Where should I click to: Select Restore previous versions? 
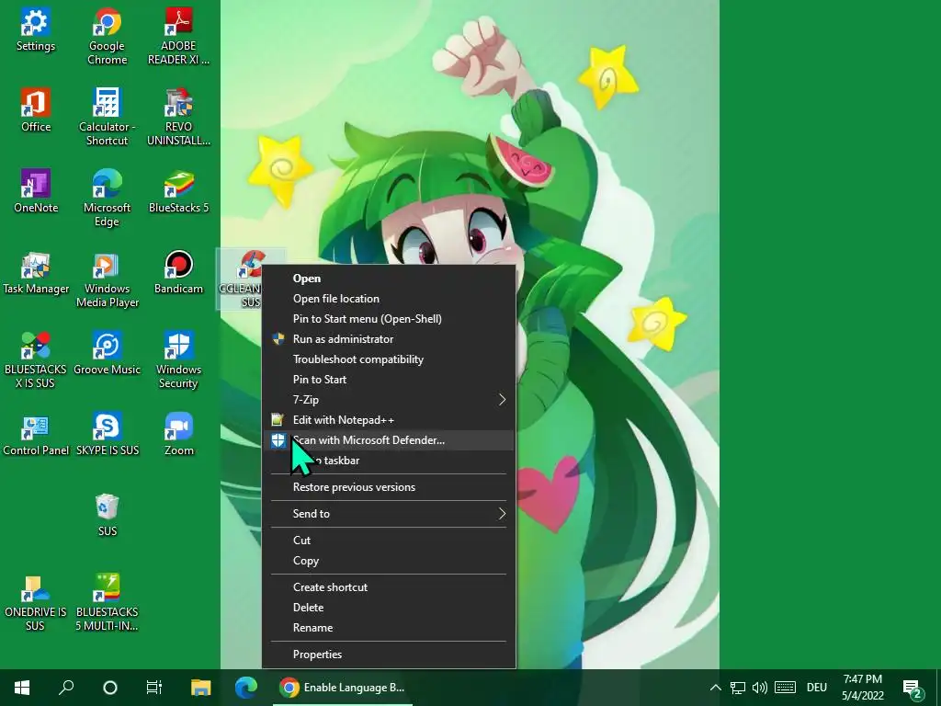pyautogui.click(x=389, y=487)
